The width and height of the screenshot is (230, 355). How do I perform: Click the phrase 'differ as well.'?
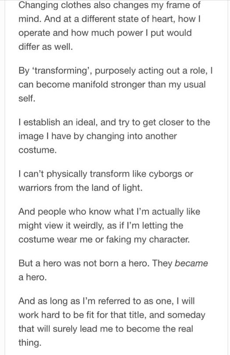(x=46, y=47)
